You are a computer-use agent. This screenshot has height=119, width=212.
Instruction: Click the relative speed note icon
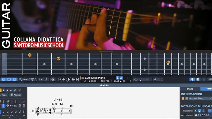pos(141,79)
